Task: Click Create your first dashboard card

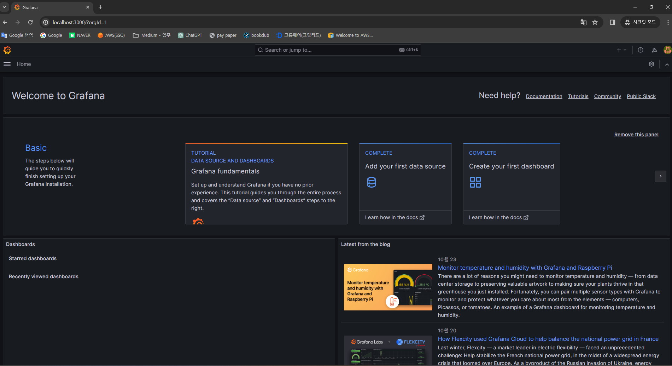Action: click(x=512, y=177)
